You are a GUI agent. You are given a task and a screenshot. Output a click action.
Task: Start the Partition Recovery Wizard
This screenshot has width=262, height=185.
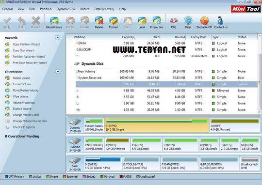click(x=29, y=57)
